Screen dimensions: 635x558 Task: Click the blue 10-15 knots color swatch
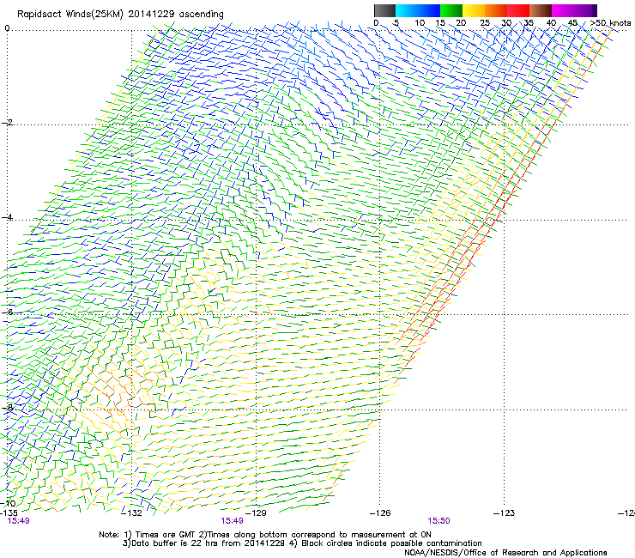[x=429, y=10]
